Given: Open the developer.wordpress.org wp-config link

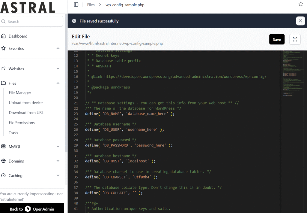Looking at the screenshot, I should tap(185, 77).
